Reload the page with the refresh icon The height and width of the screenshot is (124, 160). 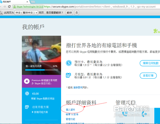9,7
